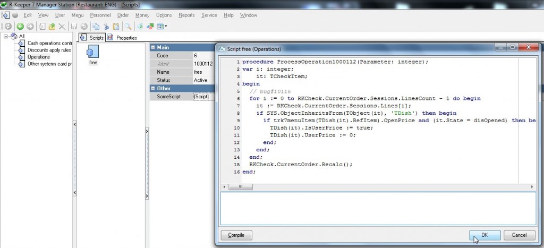The image size is (544, 248).
Task: Click the colored shapes toolbar icon
Action: (150, 27)
